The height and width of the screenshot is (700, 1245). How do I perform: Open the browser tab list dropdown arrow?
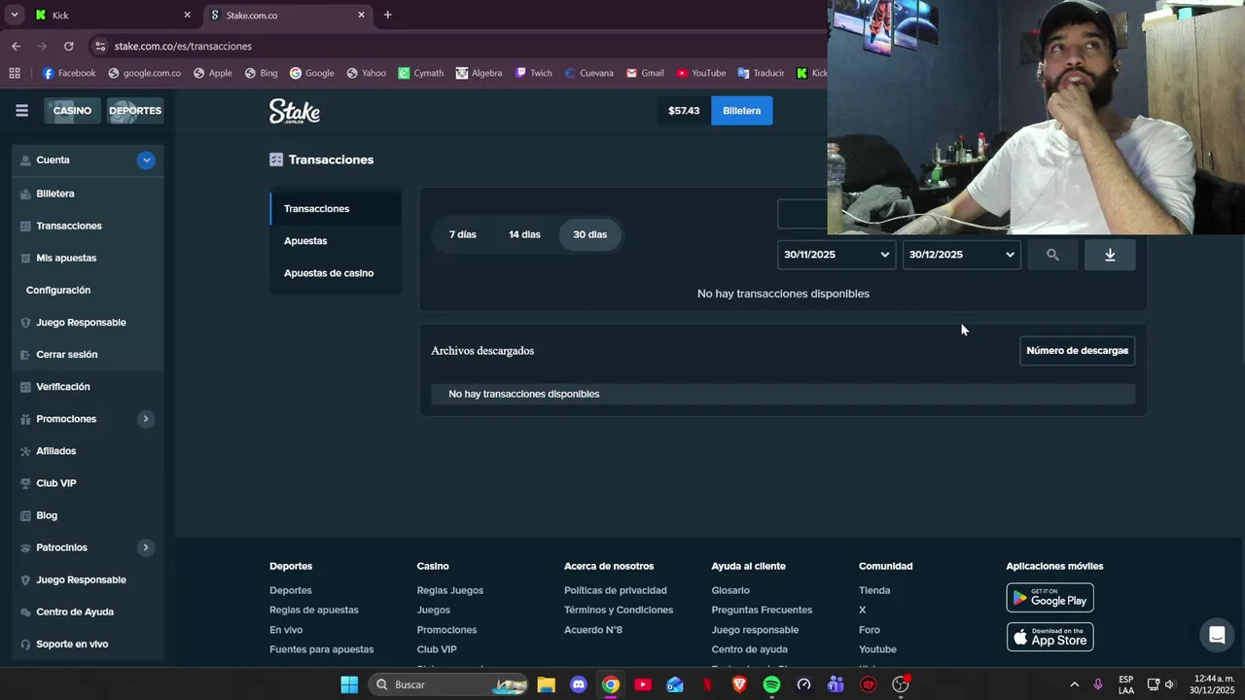pyautogui.click(x=15, y=15)
